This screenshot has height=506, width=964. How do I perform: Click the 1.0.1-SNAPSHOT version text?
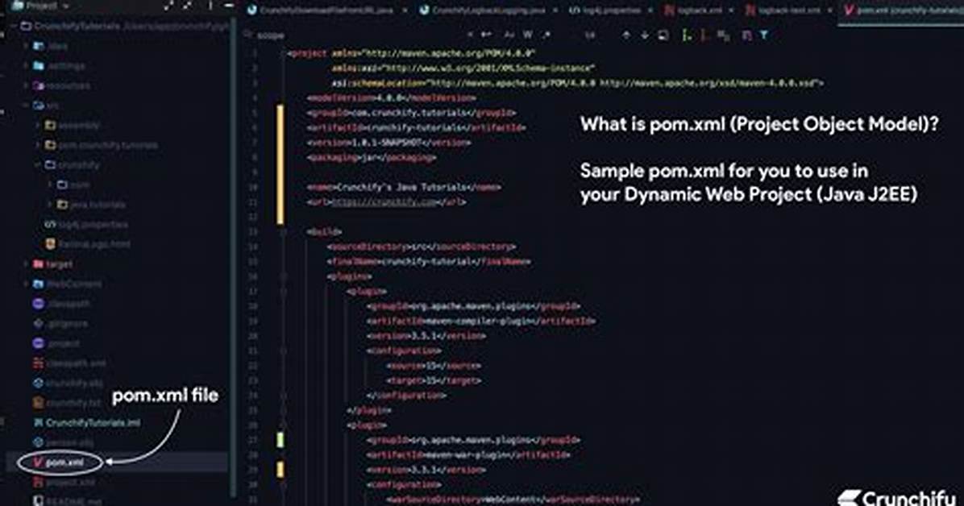pos(387,142)
